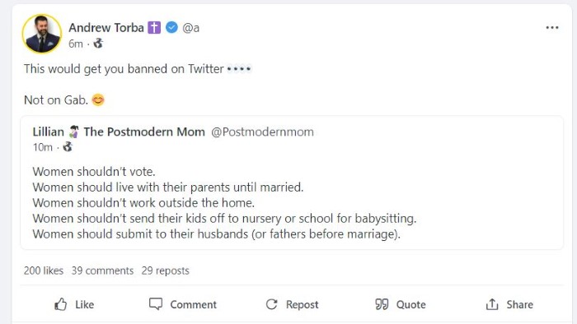577x324 pixels.
Task: Open the quoted post about women voting
Action: pyautogui.click(x=292, y=183)
